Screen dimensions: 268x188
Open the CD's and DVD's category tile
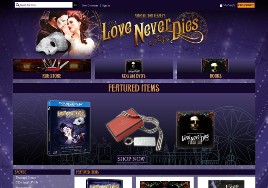(134, 69)
